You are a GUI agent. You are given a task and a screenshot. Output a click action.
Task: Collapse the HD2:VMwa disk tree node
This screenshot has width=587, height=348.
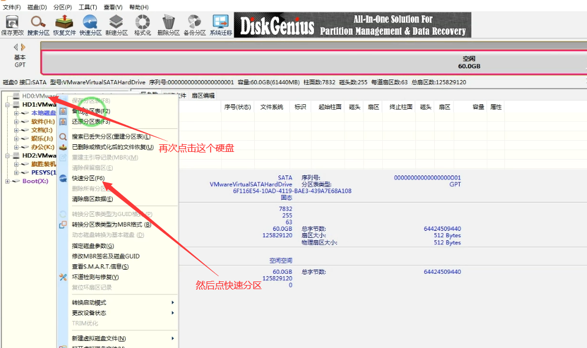pos(8,155)
